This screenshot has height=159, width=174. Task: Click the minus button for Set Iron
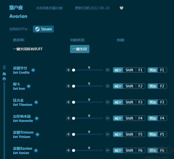[107, 86]
